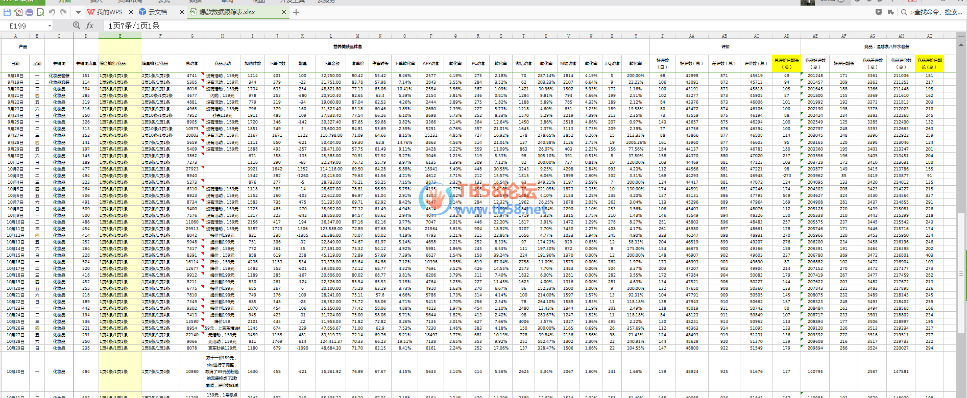Screen dimensions: 967x398
Task: Click the slideshow presentation icon at top right
Action: (x=879, y=12)
